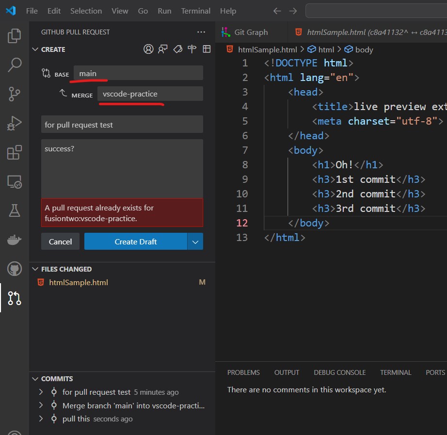
Task: Go back with the left arrow
Action: (x=277, y=11)
